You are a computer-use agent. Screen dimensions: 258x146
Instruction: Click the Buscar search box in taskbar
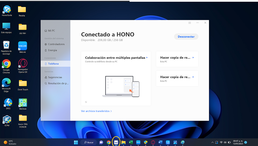tap(89, 142)
